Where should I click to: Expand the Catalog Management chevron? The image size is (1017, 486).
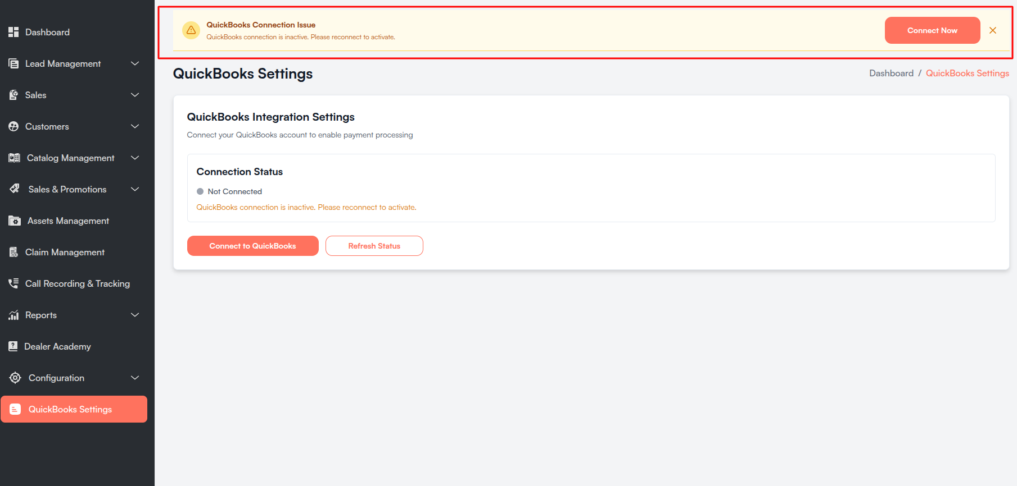coord(135,158)
